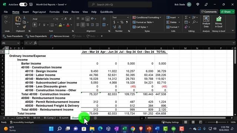Click the Insert Function fx icon
This screenshot has height=133, width=237.
[x=35, y=43]
